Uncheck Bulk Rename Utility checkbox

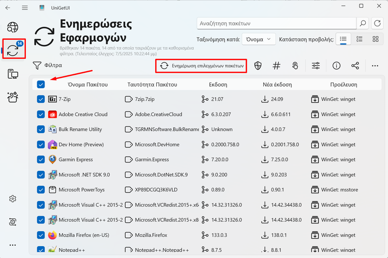coord(41,130)
